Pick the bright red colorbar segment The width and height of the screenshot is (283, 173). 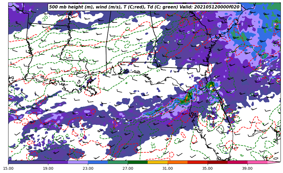tap(197, 162)
